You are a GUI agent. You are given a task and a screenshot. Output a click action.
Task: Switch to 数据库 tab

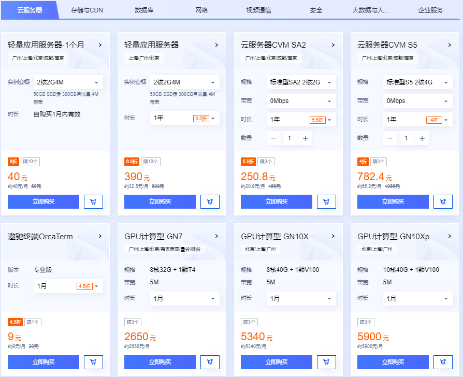coord(144,10)
